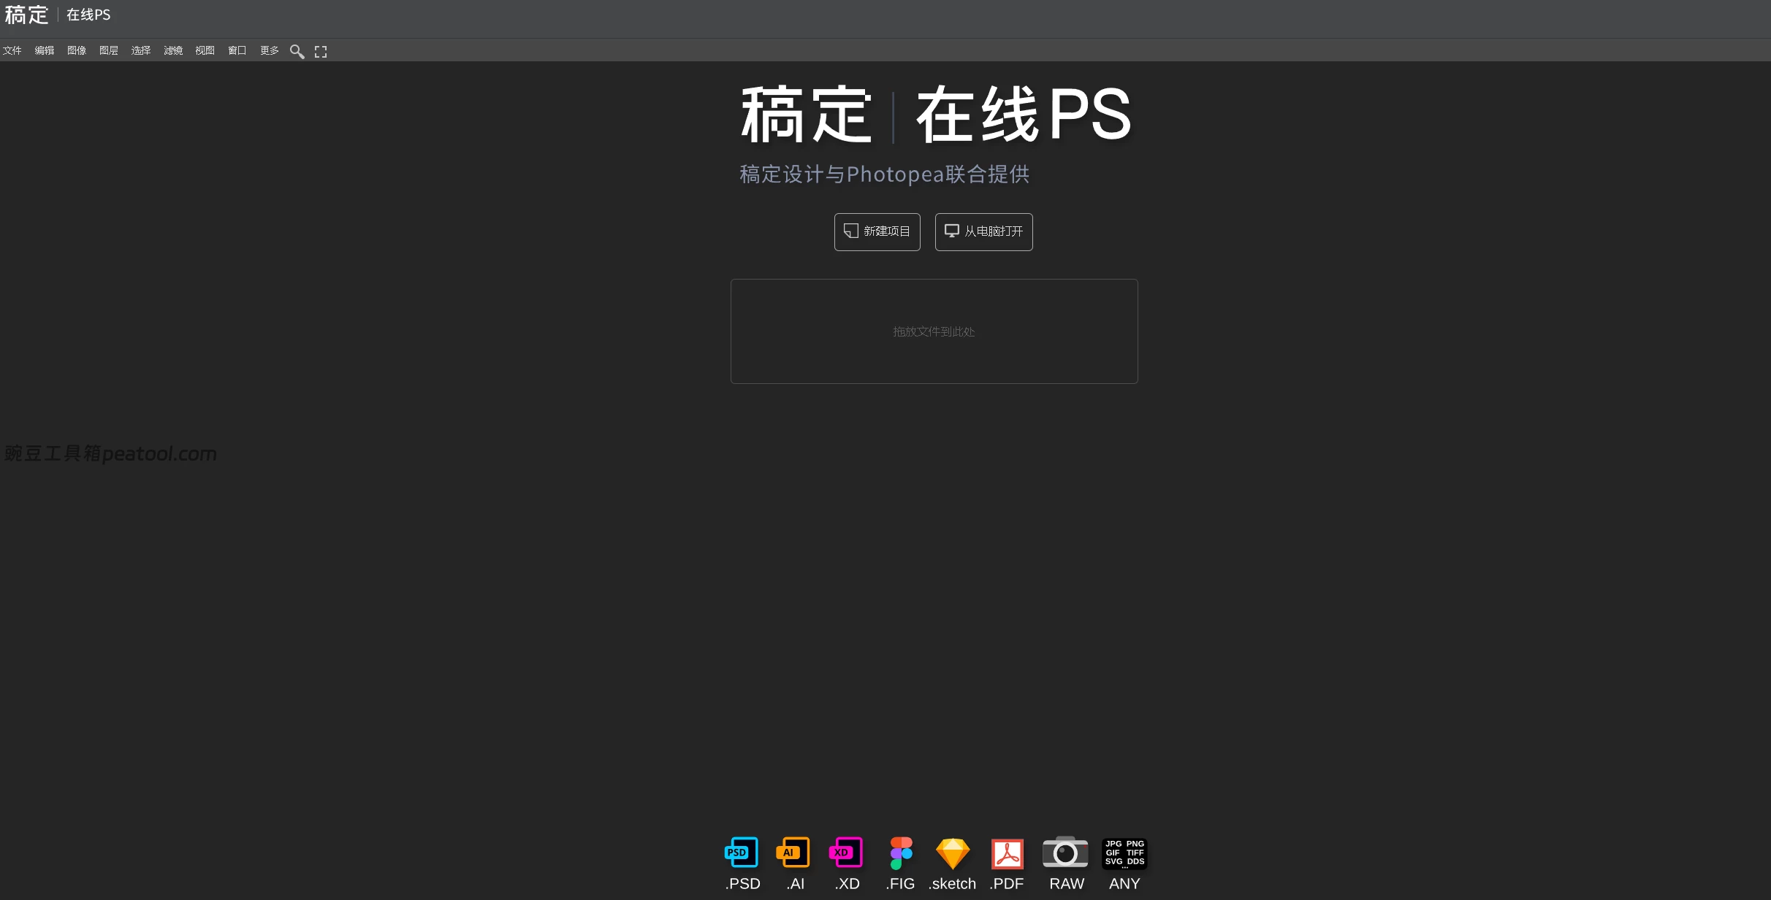Open the 滤镜 menu
This screenshot has height=900, width=1771.
tap(173, 50)
